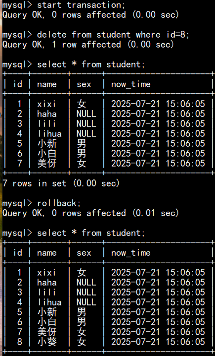
Task: Click 'haha' in the 7-row table
Action: (47, 114)
